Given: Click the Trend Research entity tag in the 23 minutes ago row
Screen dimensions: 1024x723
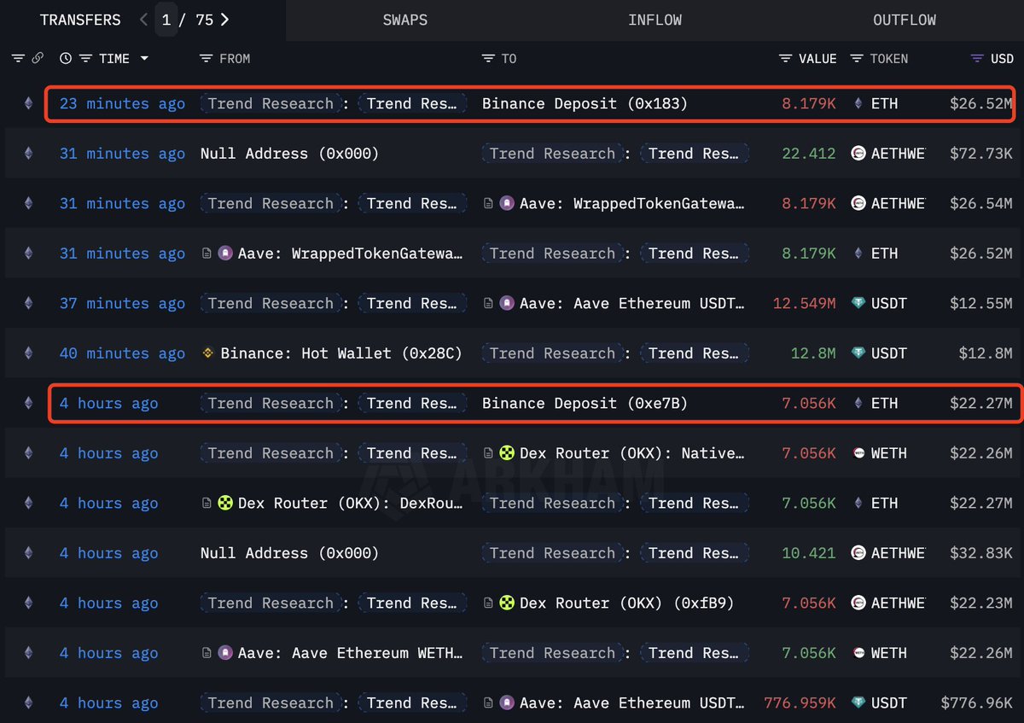Looking at the screenshot, I should pos(271,103).
